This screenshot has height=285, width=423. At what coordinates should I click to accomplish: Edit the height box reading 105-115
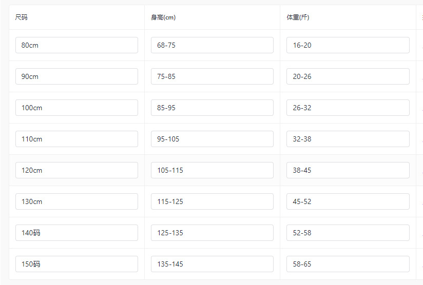tap(212, 170)
